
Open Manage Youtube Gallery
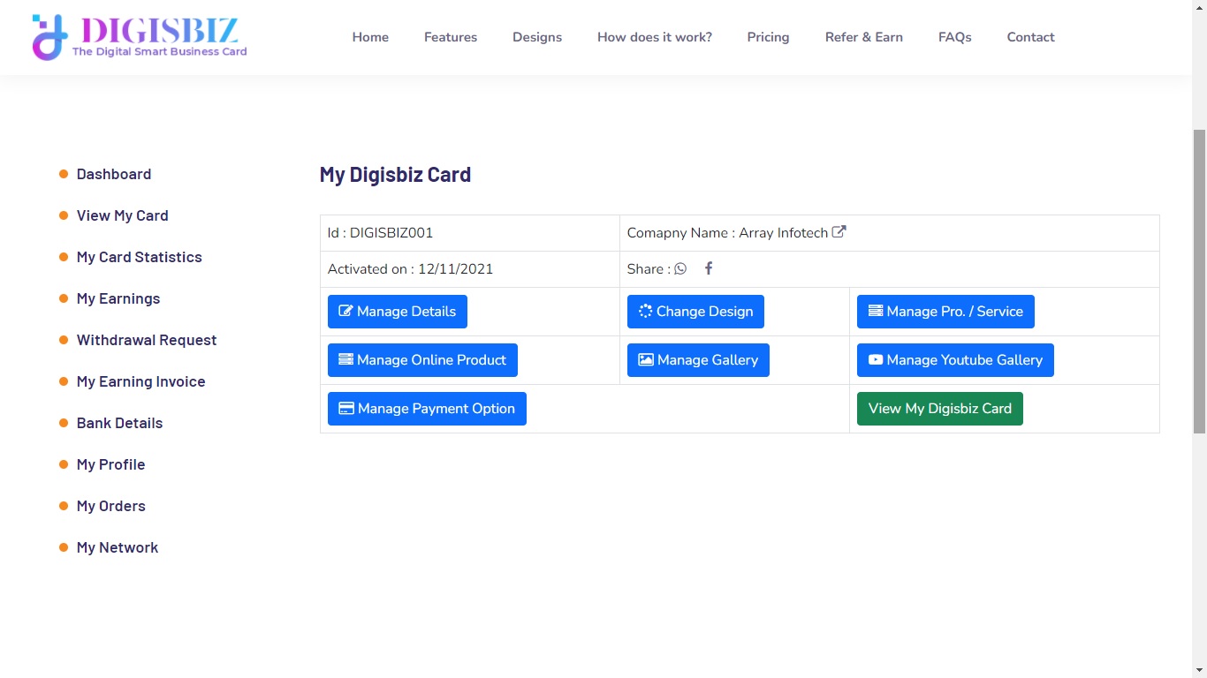coord(955,360)
